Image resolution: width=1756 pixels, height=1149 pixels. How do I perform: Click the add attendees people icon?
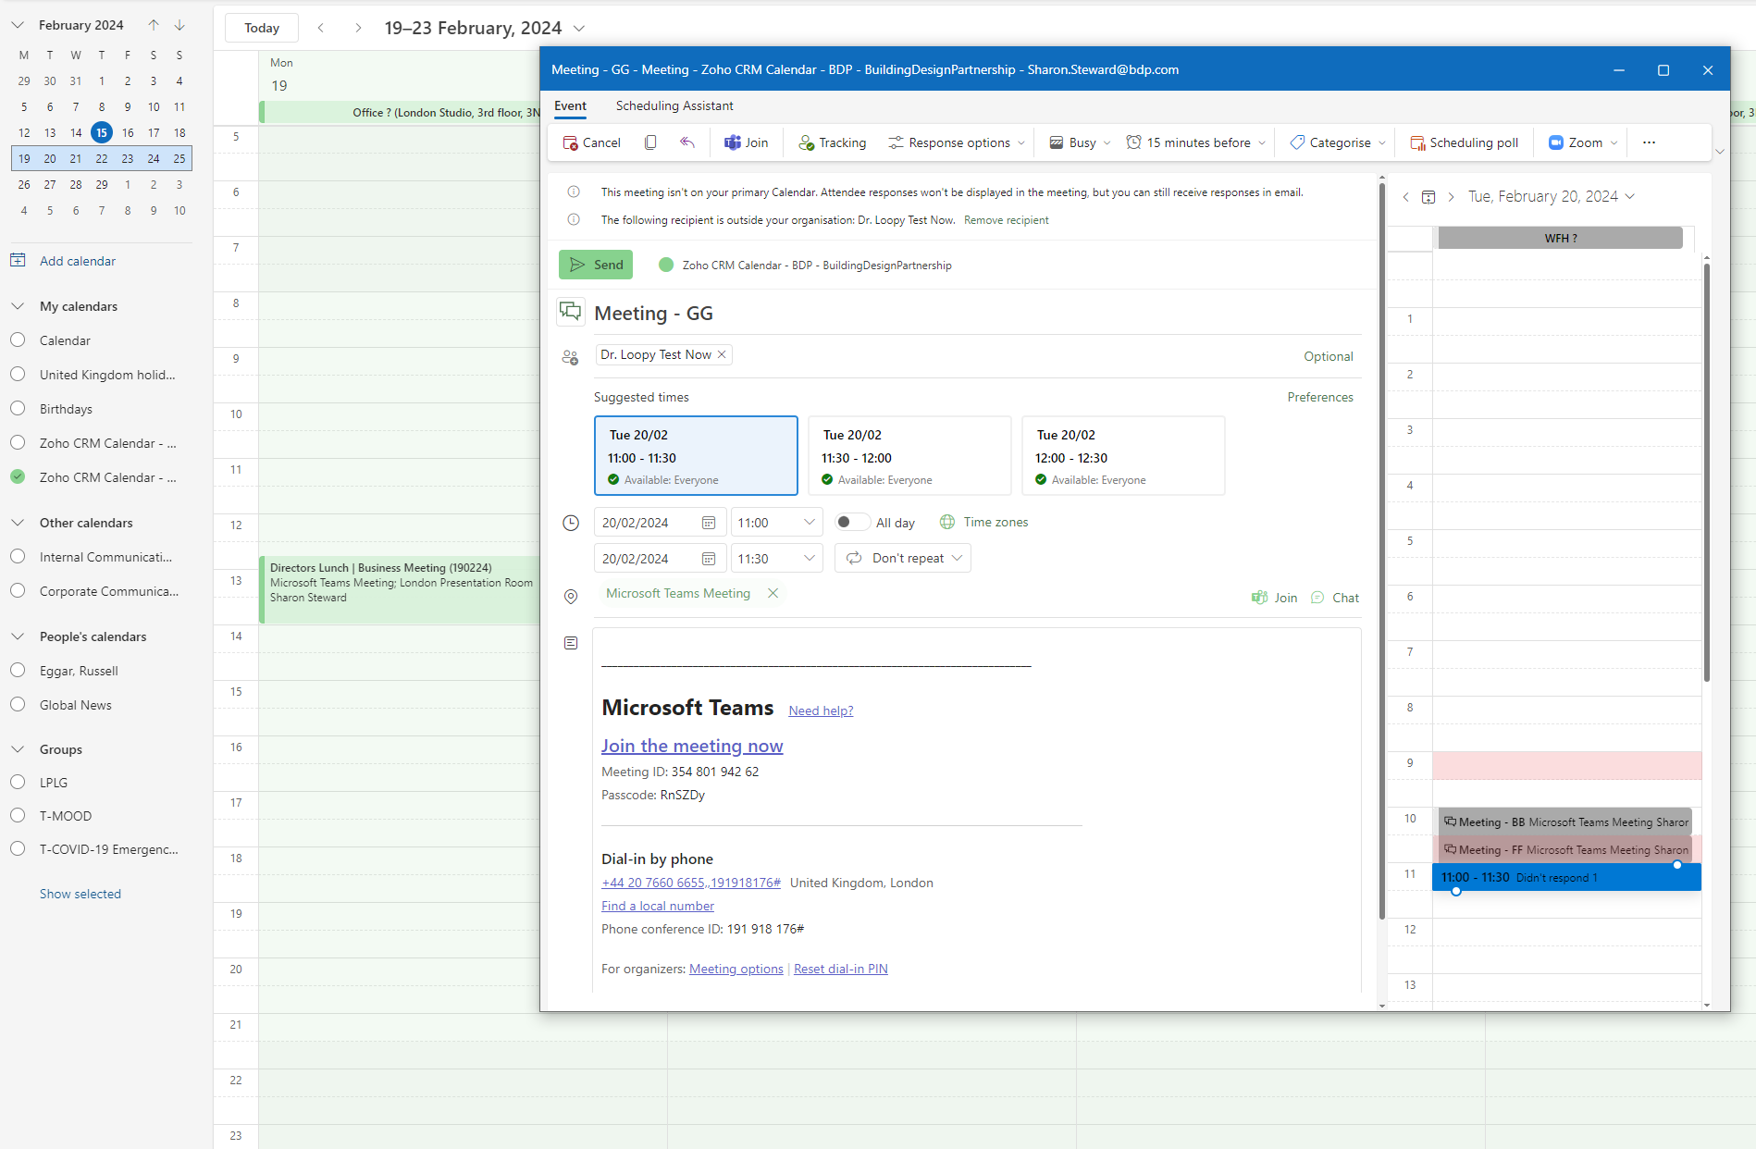click(570, 356)
